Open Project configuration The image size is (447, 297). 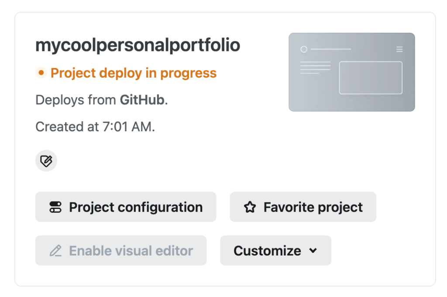[x=126, y=207]
